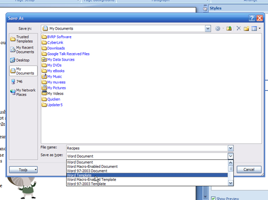Select My Documents in places bar
The width and height of the screenshot is (268, 200).
23,71
